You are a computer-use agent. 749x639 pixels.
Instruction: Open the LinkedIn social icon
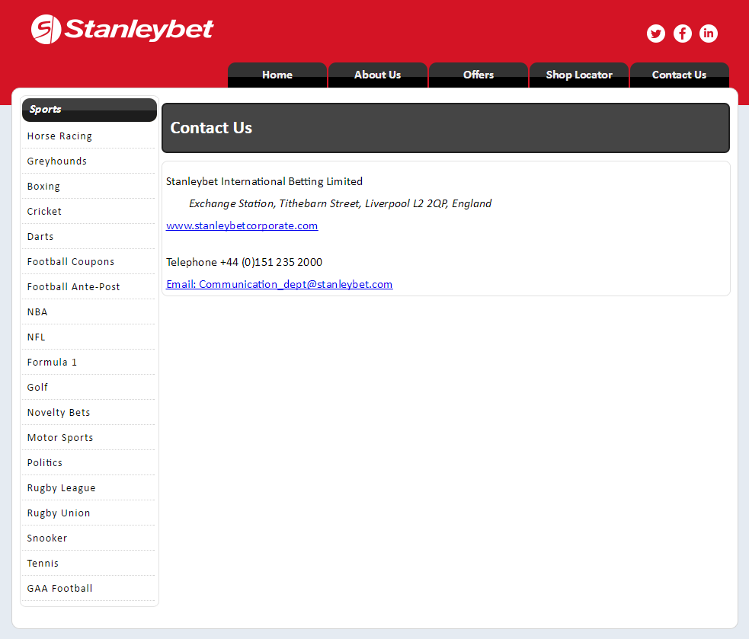pyautogui.click(x=709, y=34)
